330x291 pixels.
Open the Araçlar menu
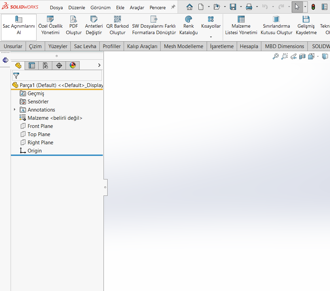point(137,8)
